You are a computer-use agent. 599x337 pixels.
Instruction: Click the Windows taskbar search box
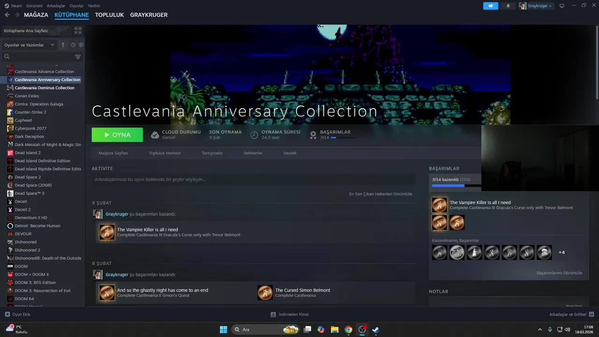pyautogui.click(x=265, y=330)
